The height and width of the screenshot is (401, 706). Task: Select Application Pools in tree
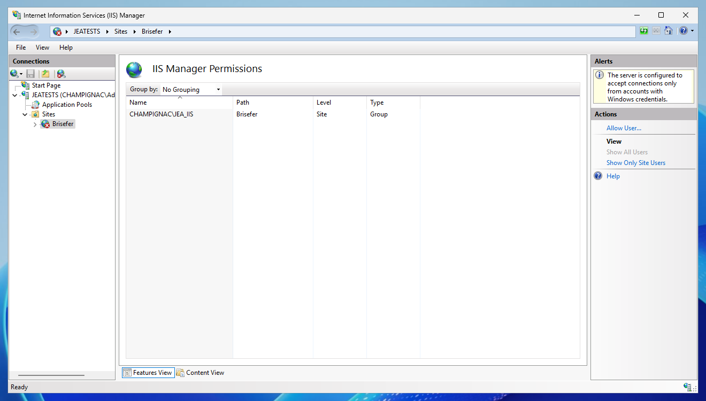[67, 105]
